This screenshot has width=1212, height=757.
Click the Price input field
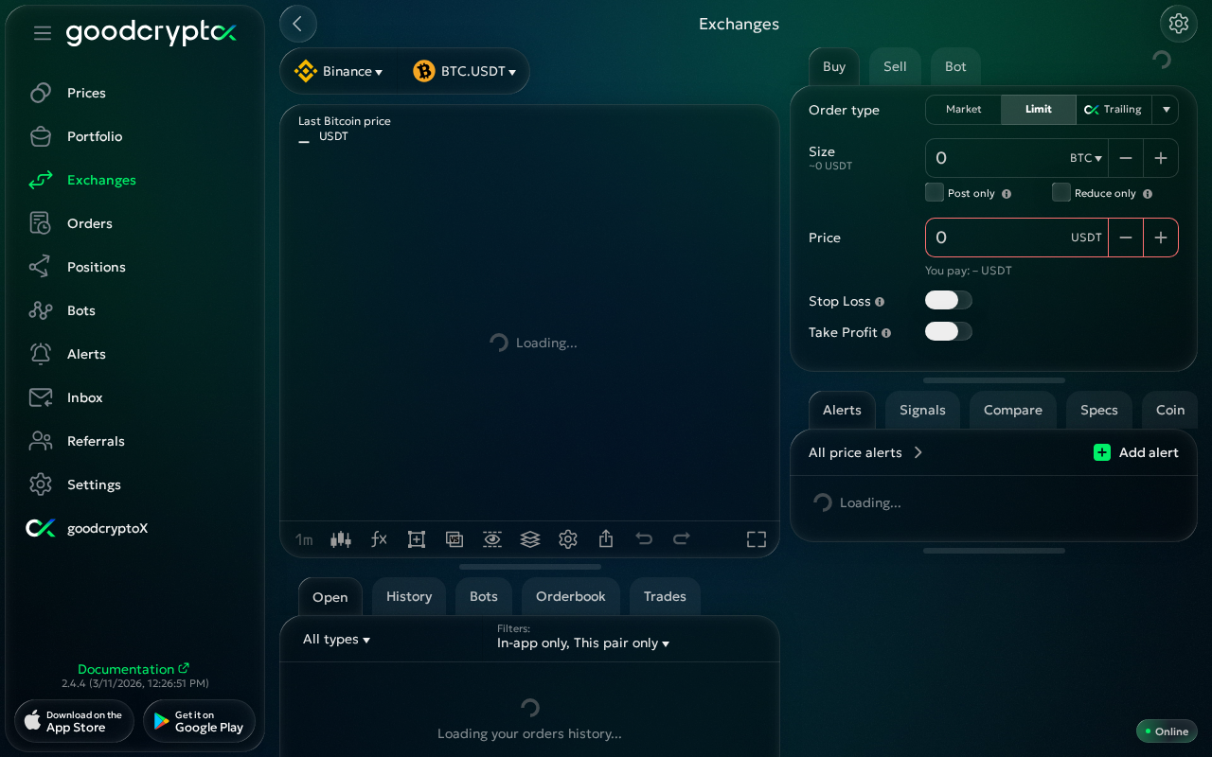click(x=996, y=238)
